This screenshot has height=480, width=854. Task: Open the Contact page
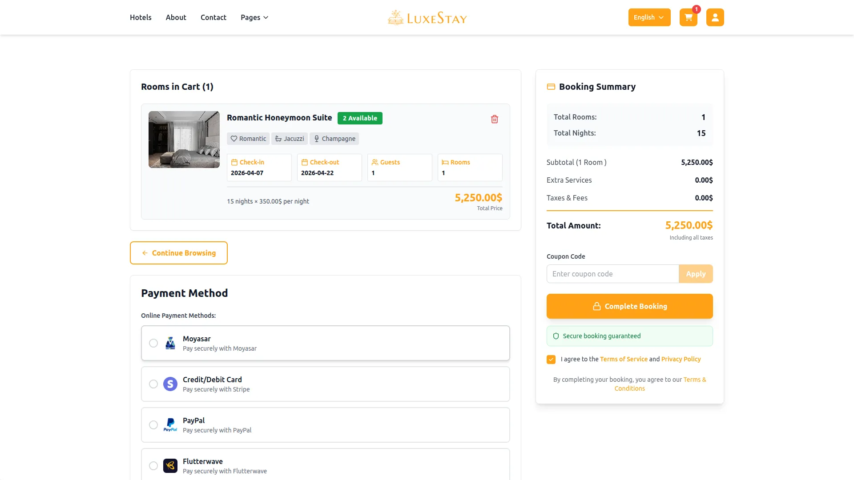click(x=213, y=17)
